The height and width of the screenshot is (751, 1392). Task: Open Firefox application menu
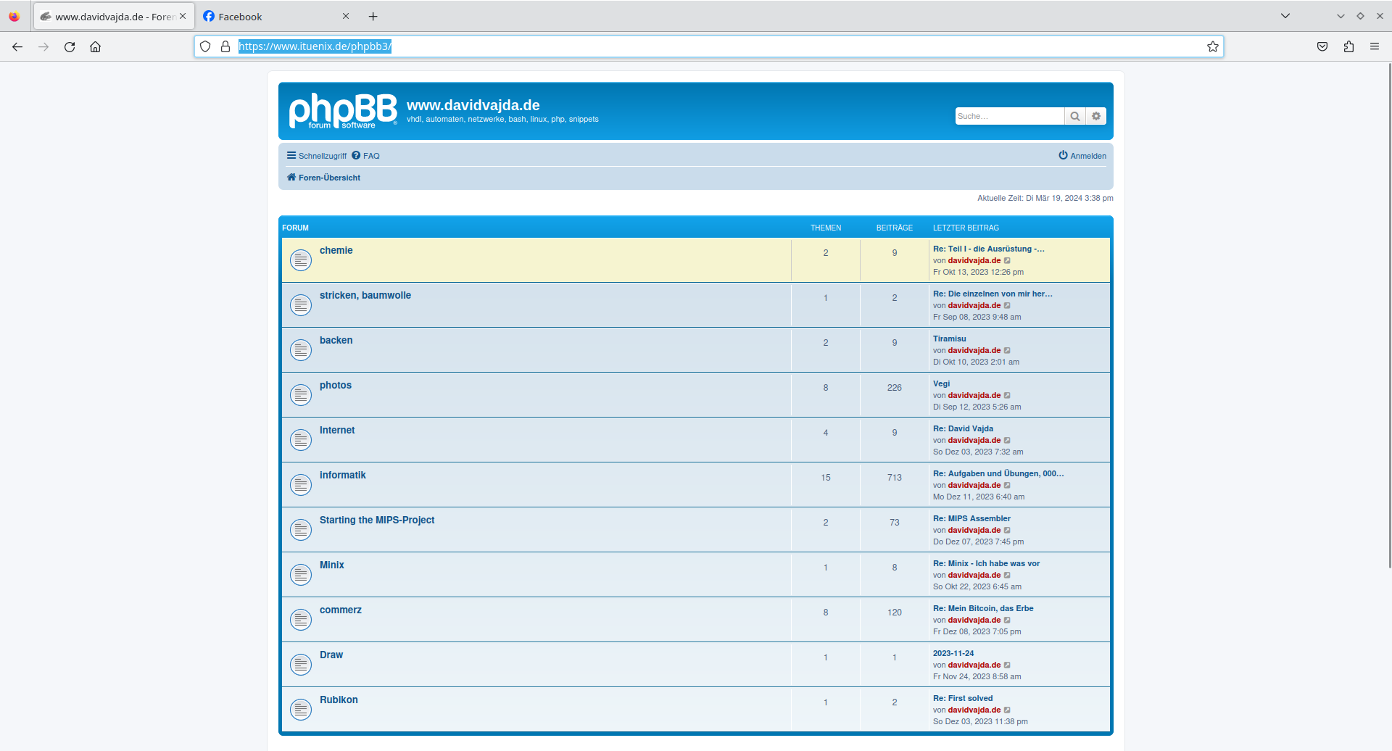pos(1375,47)
